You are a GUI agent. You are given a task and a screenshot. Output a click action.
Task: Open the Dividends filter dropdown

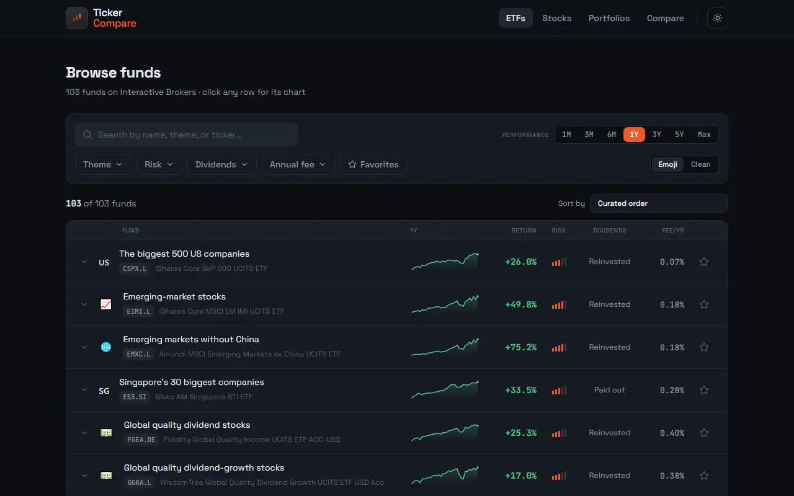coord(221,164)
